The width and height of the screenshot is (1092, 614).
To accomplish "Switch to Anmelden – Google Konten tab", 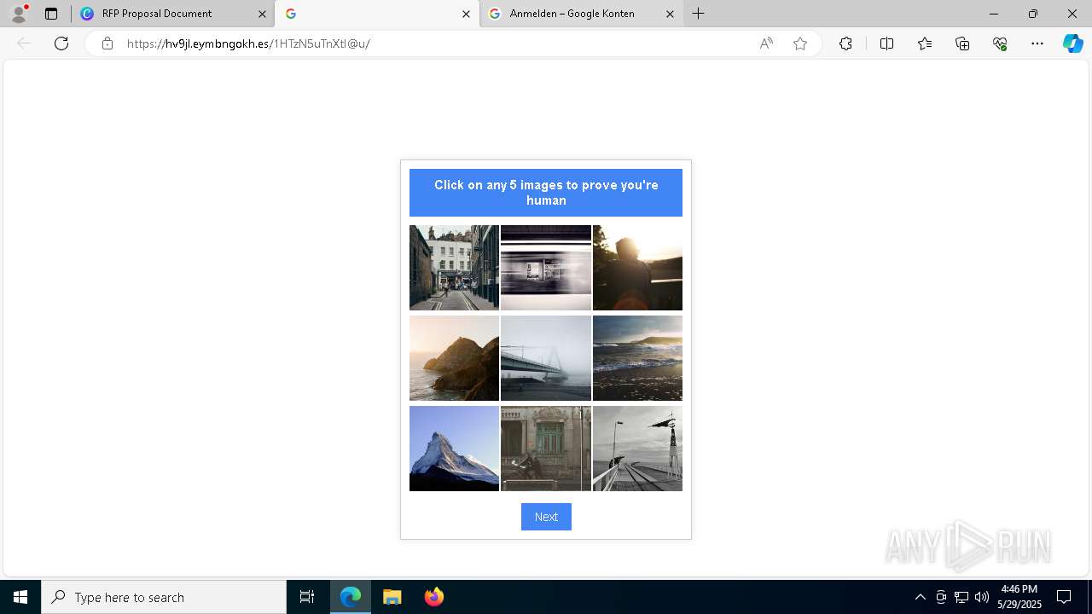I will pyautogui.click(x=582, y=14).
